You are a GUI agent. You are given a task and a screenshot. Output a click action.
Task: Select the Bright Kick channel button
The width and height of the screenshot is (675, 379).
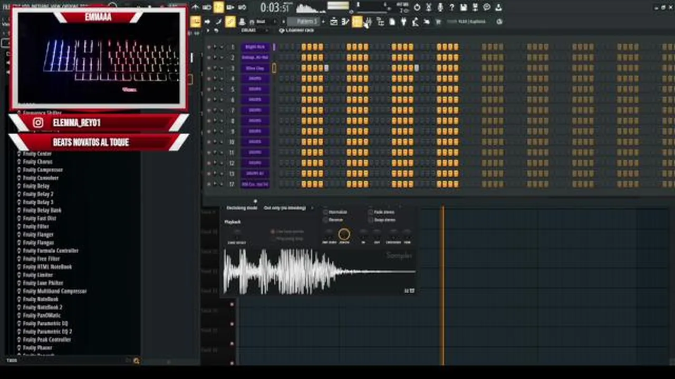[255, 47]
